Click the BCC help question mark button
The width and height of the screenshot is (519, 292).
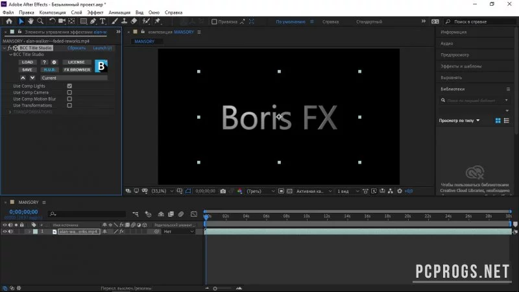point(44,62)
